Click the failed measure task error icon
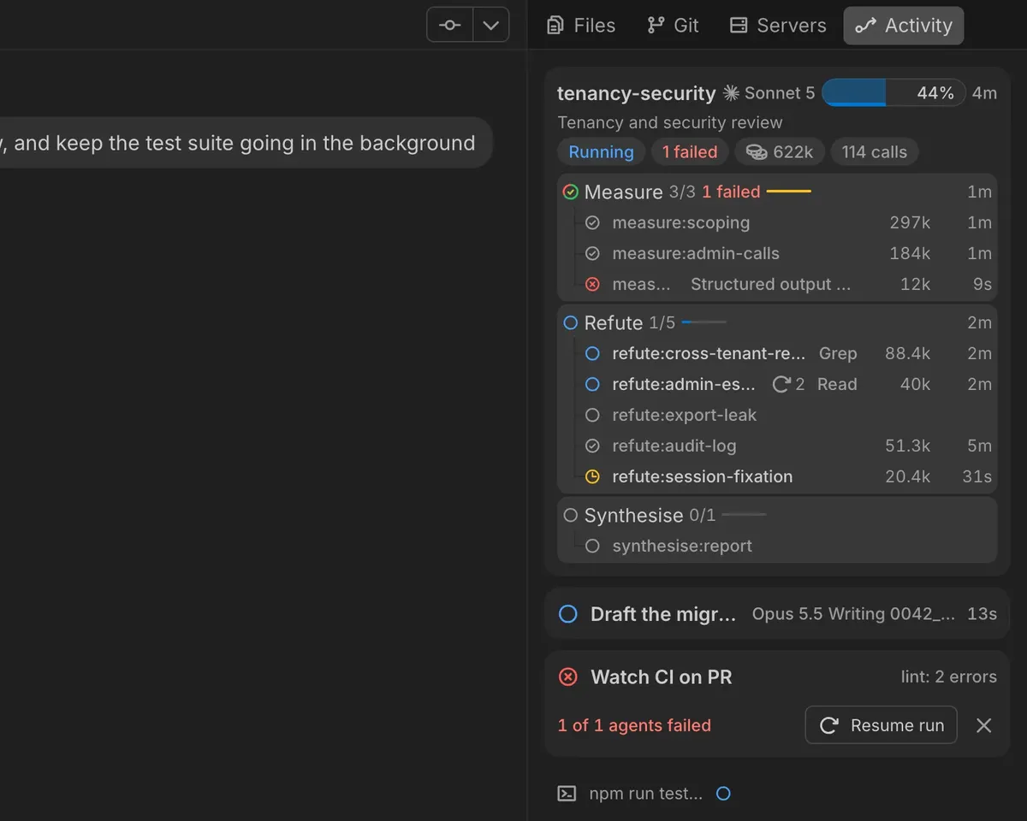The width and height of the screenshot is (1027, 821). [592, 284]
